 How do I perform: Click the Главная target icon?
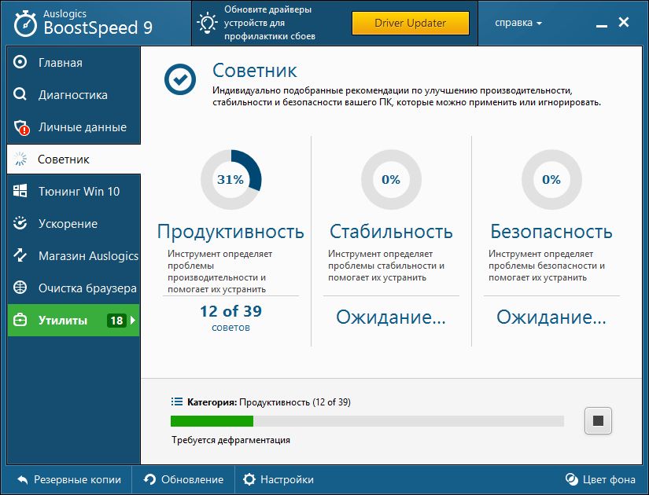click(x=20, y=62)
